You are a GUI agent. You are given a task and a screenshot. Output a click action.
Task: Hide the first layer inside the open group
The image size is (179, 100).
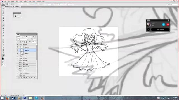point(17,47)
